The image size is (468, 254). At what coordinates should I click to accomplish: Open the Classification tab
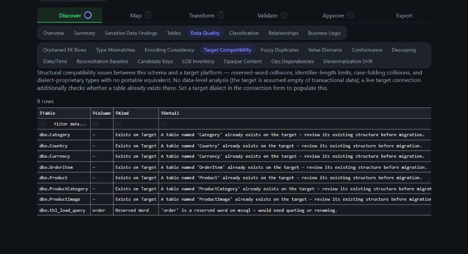244,33
